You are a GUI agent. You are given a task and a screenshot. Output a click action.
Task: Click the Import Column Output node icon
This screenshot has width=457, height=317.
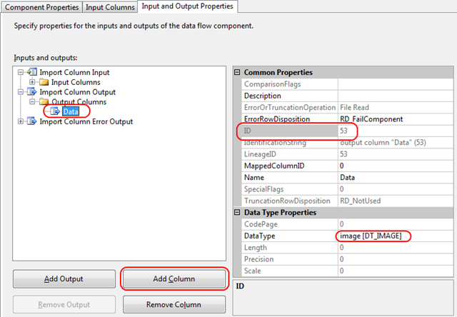point(31,92)
